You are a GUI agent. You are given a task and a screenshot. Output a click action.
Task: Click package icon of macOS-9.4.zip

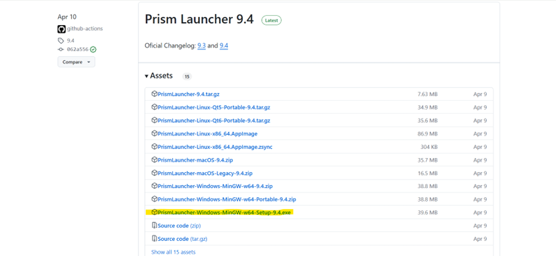[154, 160]
